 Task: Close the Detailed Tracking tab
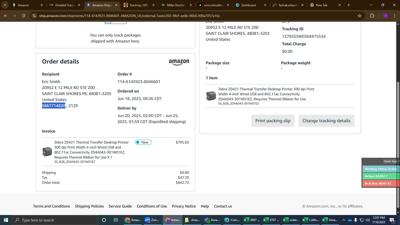point(79,5)
